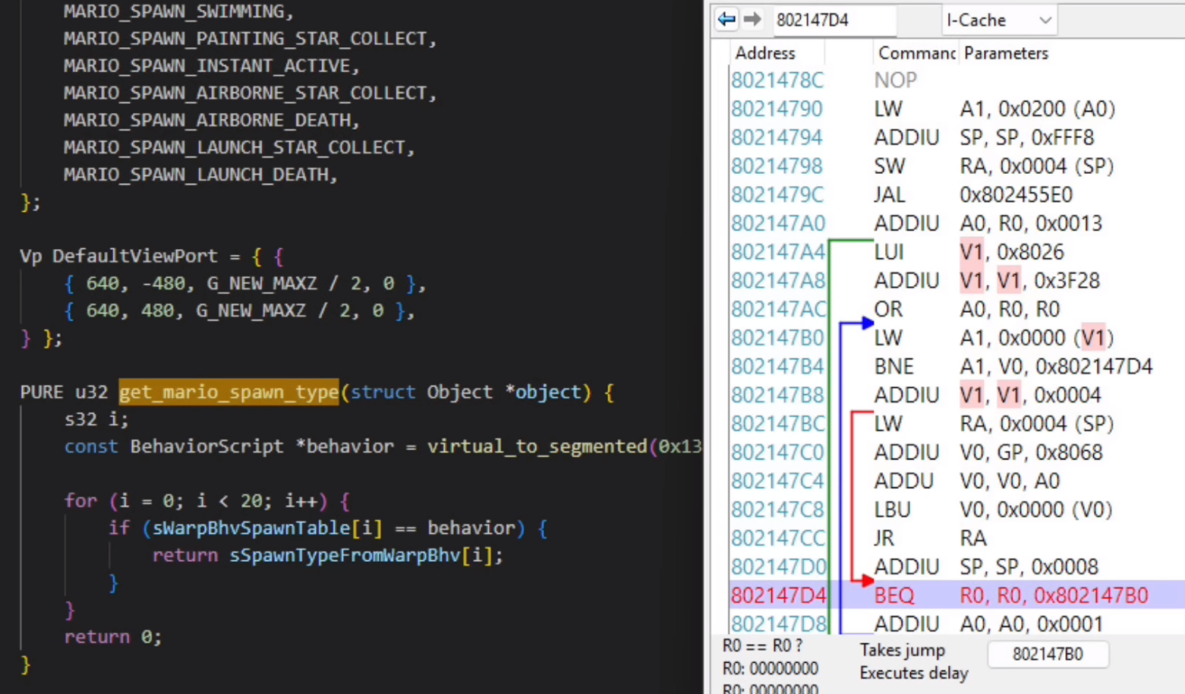This screenshot has width=1185, height=694.
Task: Click the Address column header
Action: (x=765, y=53)
